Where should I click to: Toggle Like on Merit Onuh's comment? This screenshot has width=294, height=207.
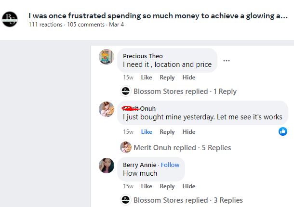[147, 132]
